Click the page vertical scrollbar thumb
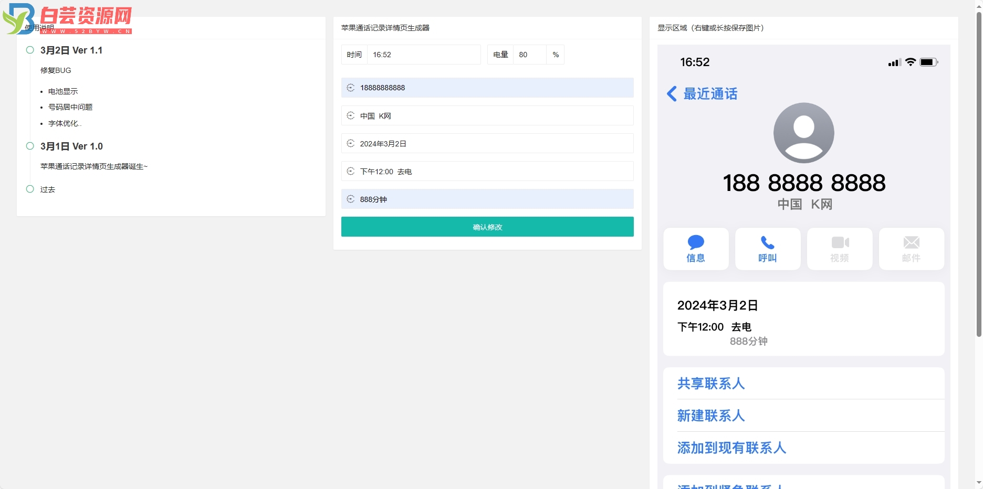The image size is (983, 489). [979, 173]
